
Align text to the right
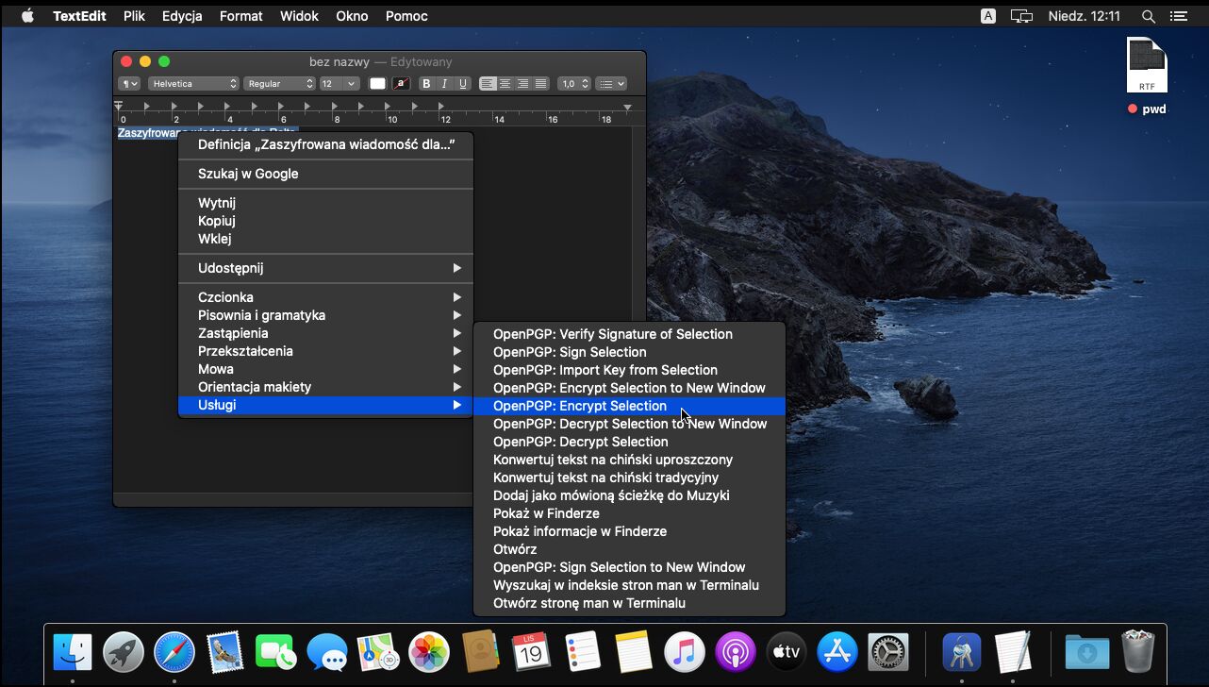pyautogui.click(x=523, y=84)
